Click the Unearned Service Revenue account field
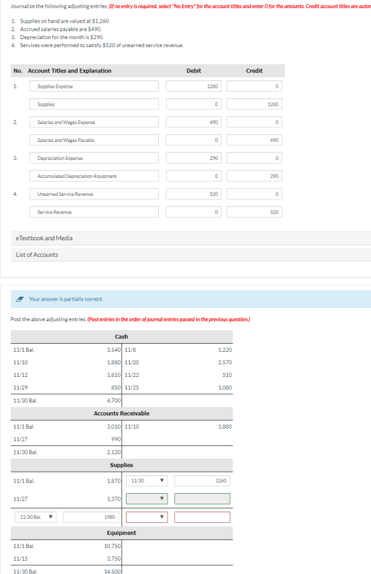The height and width of the screenshot is (574, 371). [x=94, y=194]
